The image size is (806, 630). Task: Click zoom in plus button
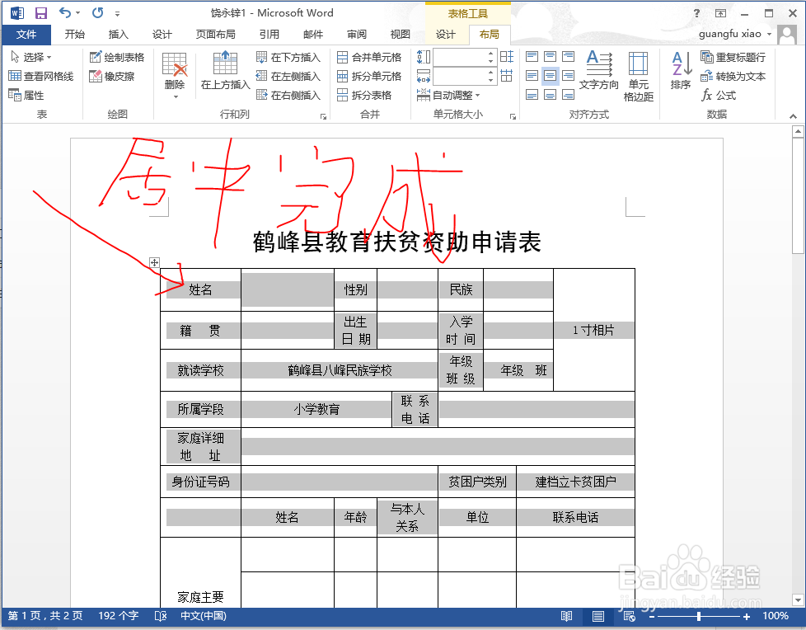pos(747,616)
